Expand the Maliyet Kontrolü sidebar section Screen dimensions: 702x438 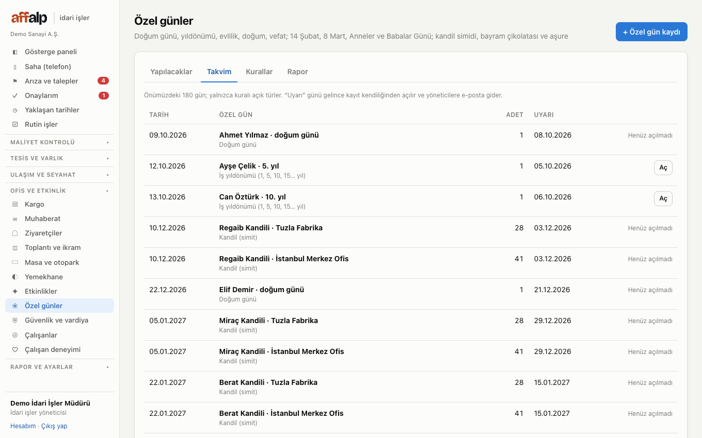point(60,142)
